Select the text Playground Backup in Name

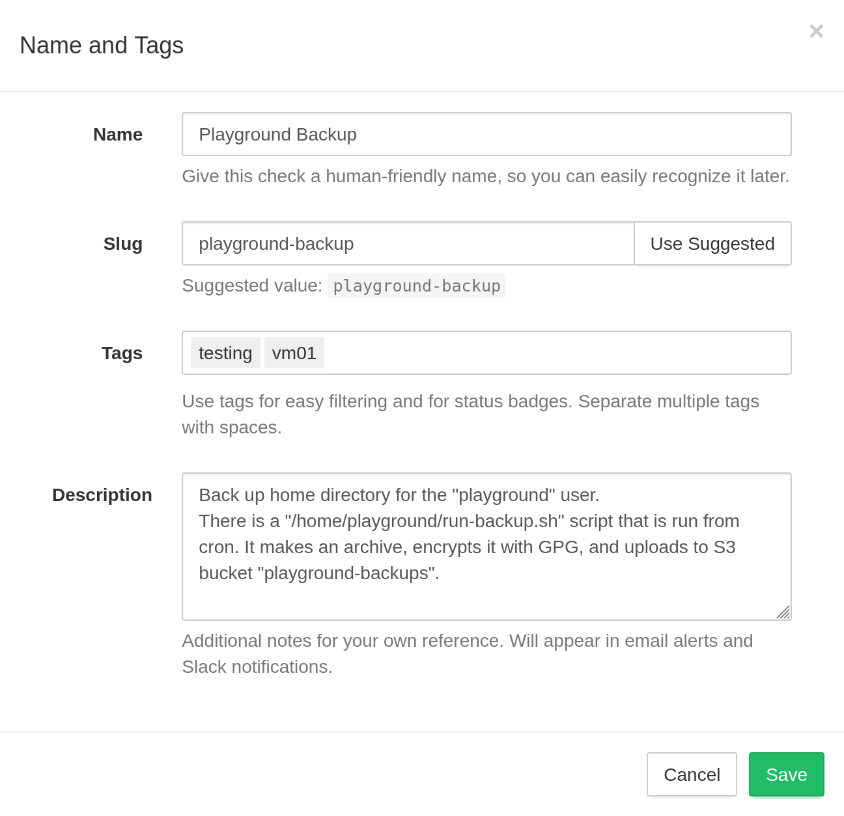(x=277, y=134)
